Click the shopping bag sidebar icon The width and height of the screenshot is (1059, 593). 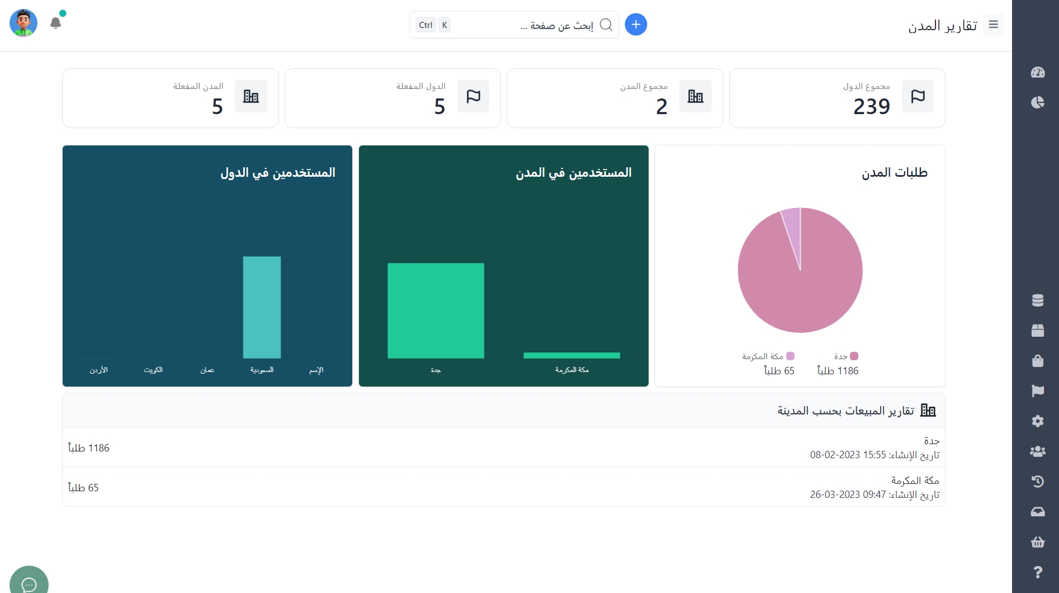[x=1037, y=361]
